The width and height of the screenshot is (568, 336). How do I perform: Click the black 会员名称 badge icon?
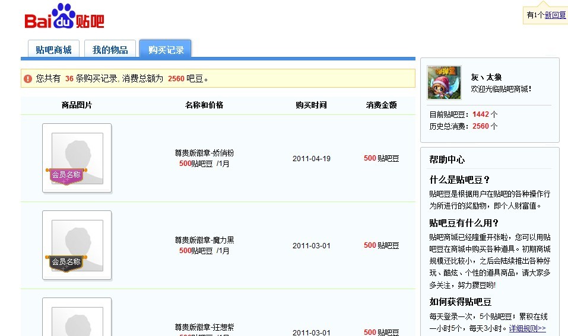point(66,263)
